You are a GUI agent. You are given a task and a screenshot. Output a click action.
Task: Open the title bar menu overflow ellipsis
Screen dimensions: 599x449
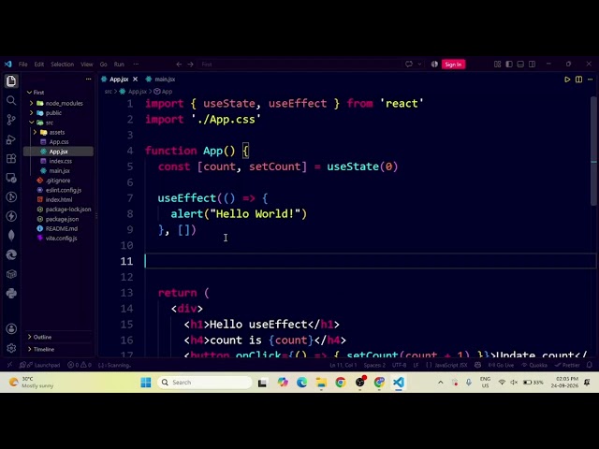point(136,65)
